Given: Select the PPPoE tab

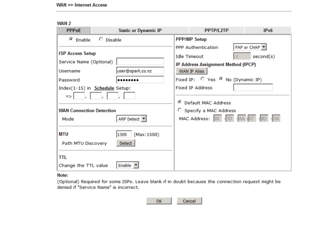Looking at the screenshot, I should pos(74,30).
